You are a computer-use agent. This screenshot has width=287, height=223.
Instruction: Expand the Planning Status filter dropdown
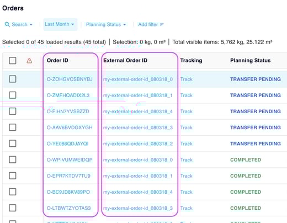coord(106,24)
